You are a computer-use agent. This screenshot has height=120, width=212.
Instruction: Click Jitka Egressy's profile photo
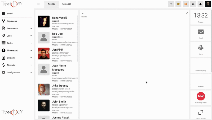43,89
